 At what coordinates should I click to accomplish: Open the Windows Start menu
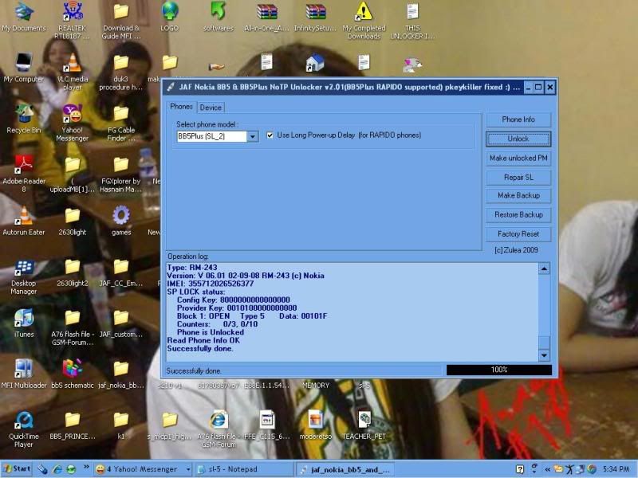coord(17,469)
